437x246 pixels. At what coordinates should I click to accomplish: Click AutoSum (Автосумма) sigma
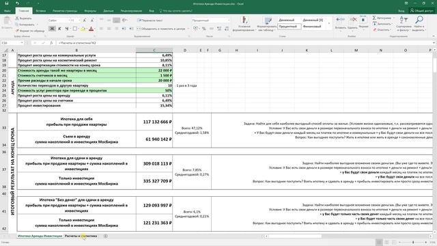click(382, 18)
